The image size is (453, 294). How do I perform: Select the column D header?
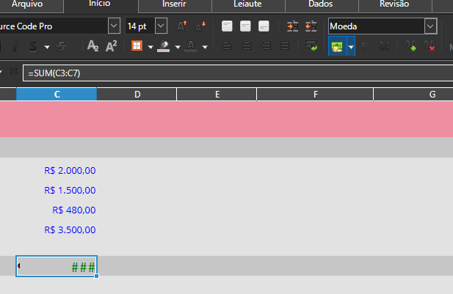click(137, 95)
